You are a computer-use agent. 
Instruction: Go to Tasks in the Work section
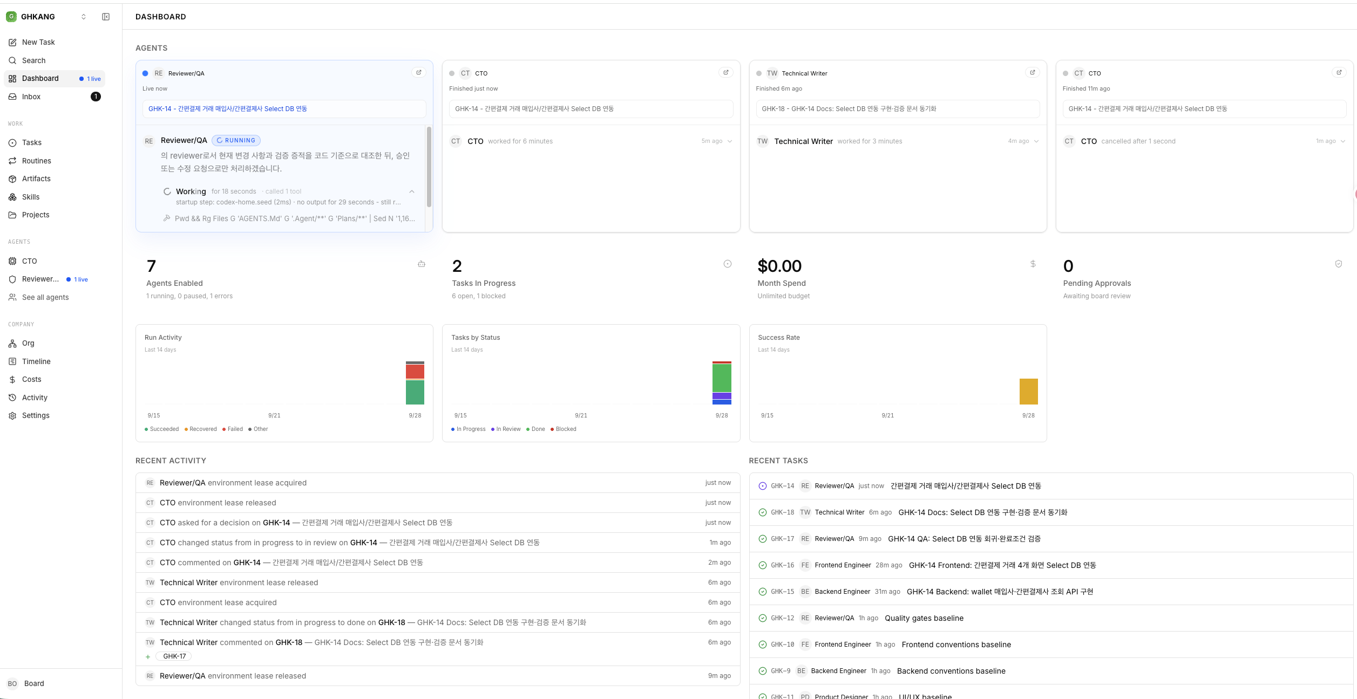(54, 142)
